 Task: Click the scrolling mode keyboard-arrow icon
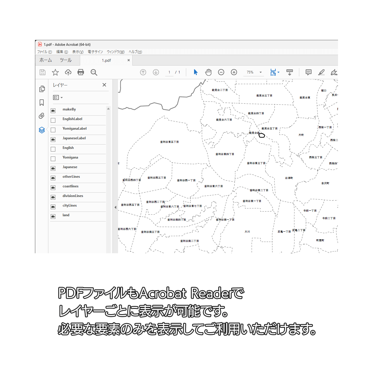(x=290, y=72)
